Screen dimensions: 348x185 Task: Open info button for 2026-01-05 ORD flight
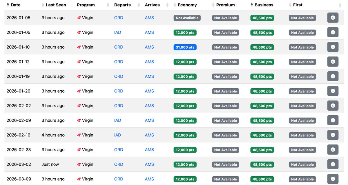pos(333,18)
